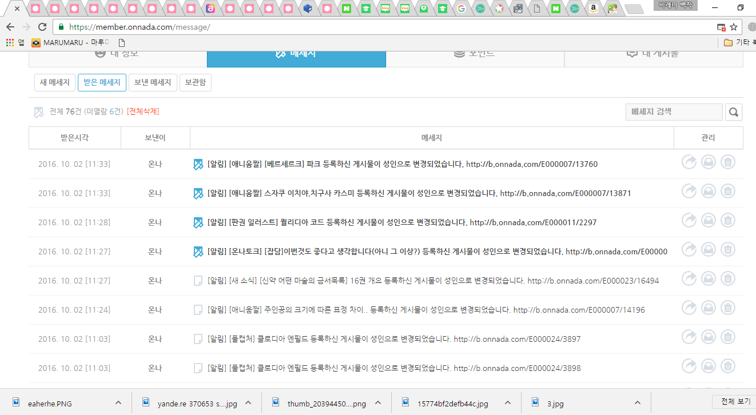Reload the page with the browser refresh icon
756x415 pixels.
(x=42, y=27)
